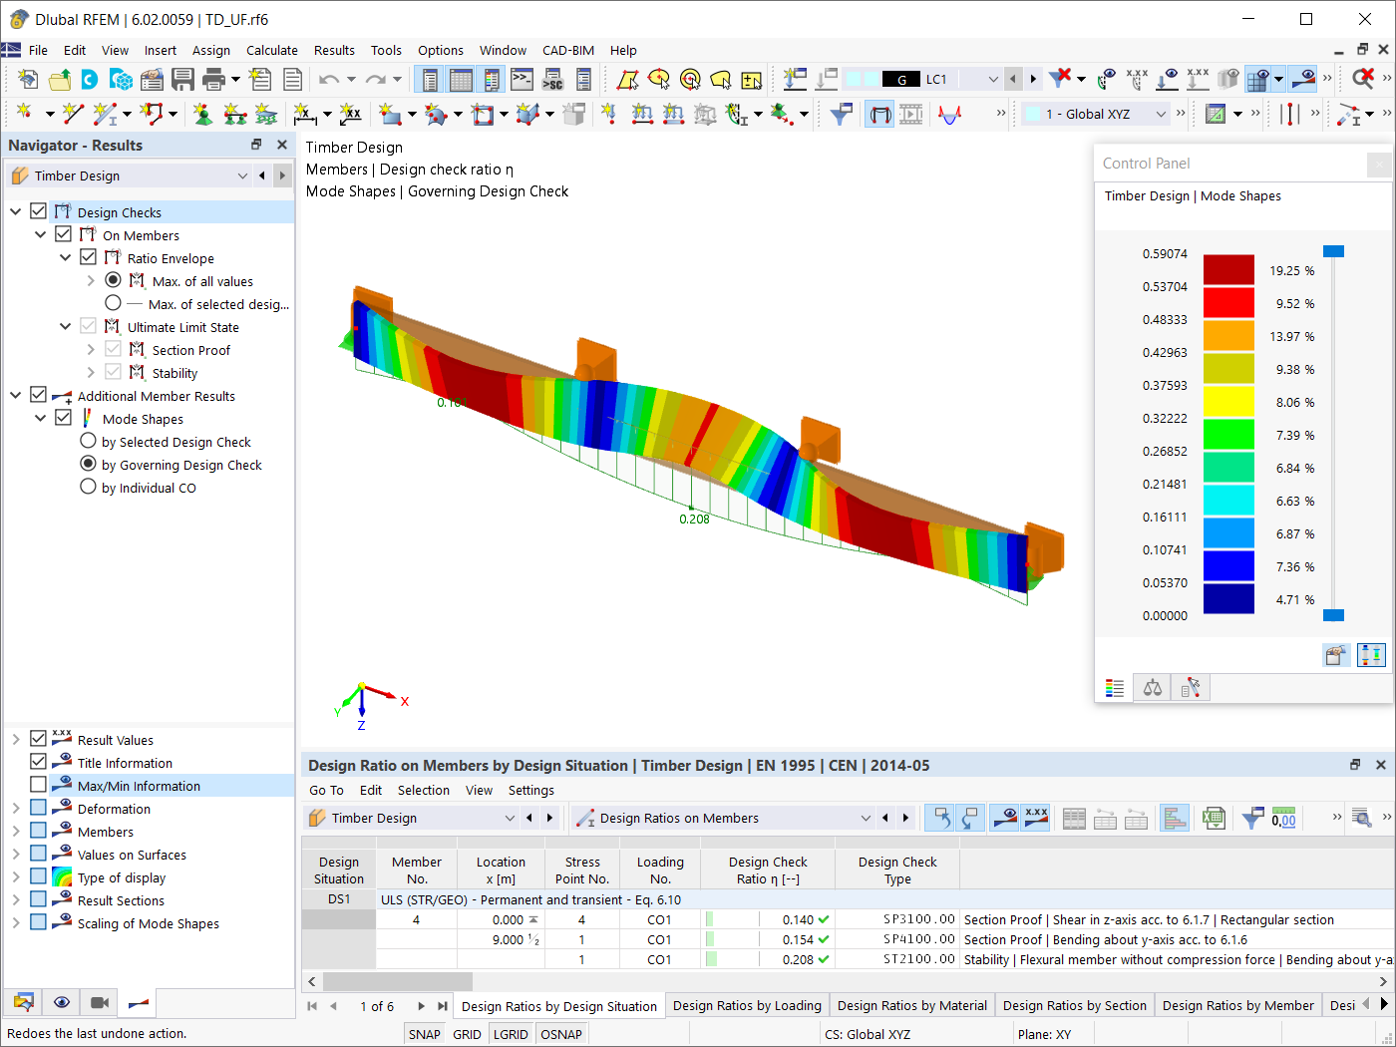Click the new surface tool icon
The height and width of the screenshot is (1047, 1396).
pyautogui.click(x=389, y=114)
